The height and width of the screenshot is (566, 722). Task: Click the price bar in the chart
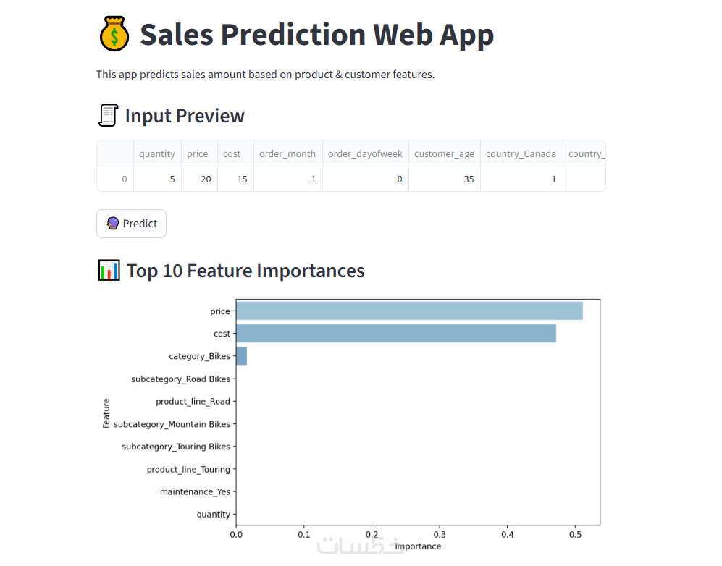click(409, 311)
